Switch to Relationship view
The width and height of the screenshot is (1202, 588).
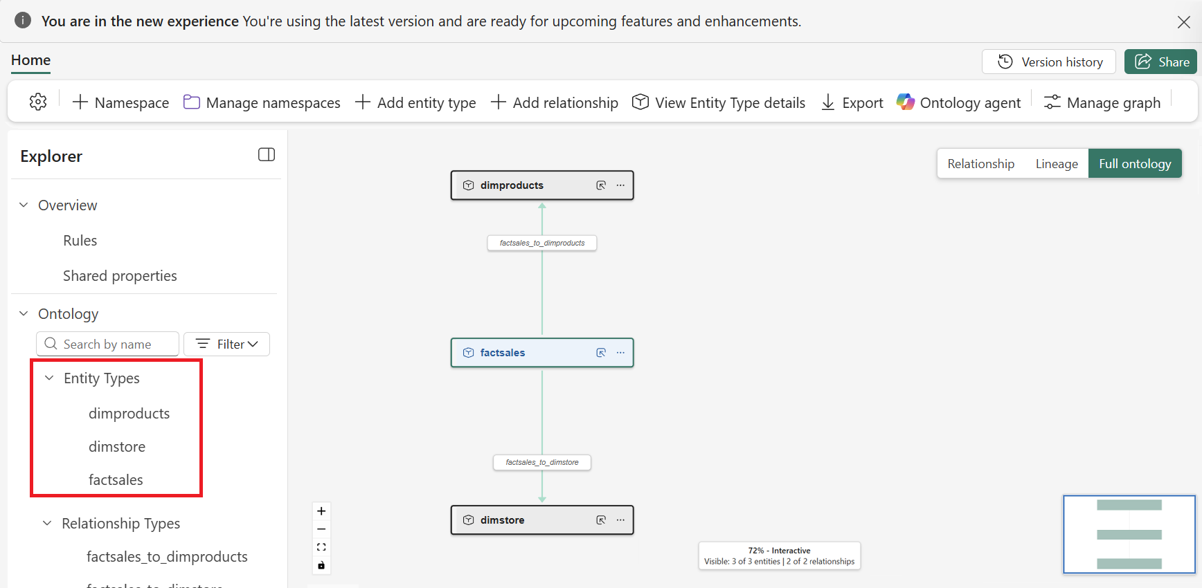click(980, 164)
